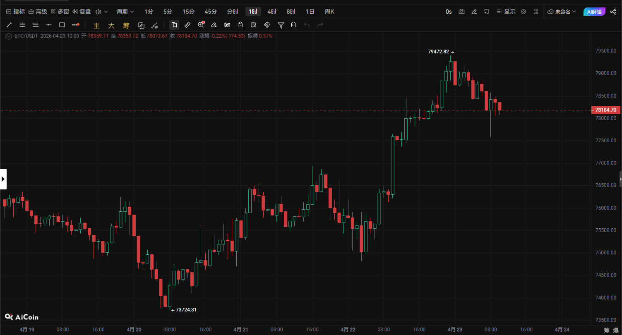The width and height of the screenshot is (622, 335).
Task: Open the 高级 advanced tools
Action: (x=38, y=12)
